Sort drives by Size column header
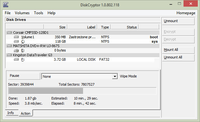Image resolution: width=200 pixels, height=122 pixels. [x=55, y=27]
